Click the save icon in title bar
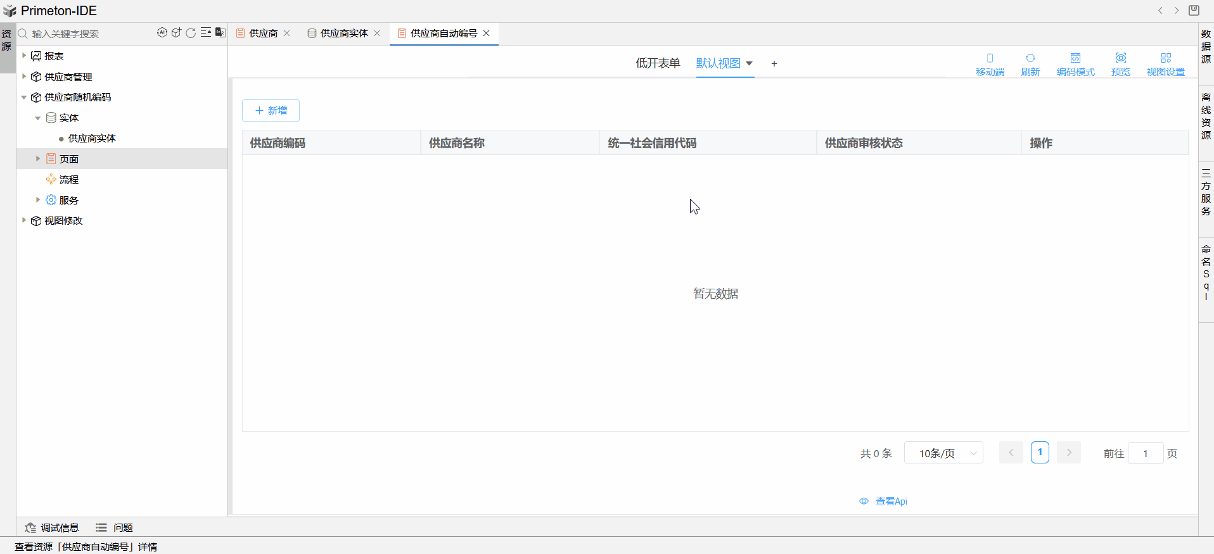Screen dimensions: 1214x554 pyautogui.click(x=1194, y=10)
